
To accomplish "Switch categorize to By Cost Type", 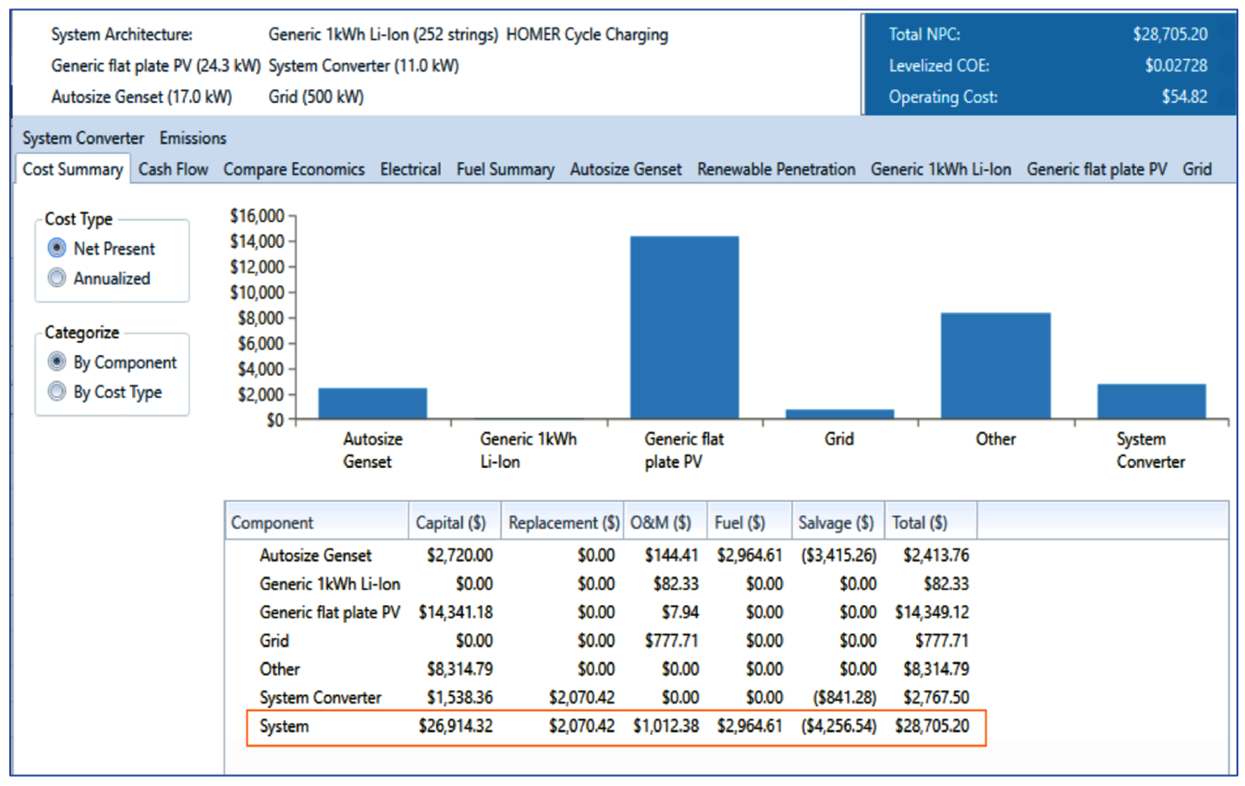I will click(x=57, y=392).
